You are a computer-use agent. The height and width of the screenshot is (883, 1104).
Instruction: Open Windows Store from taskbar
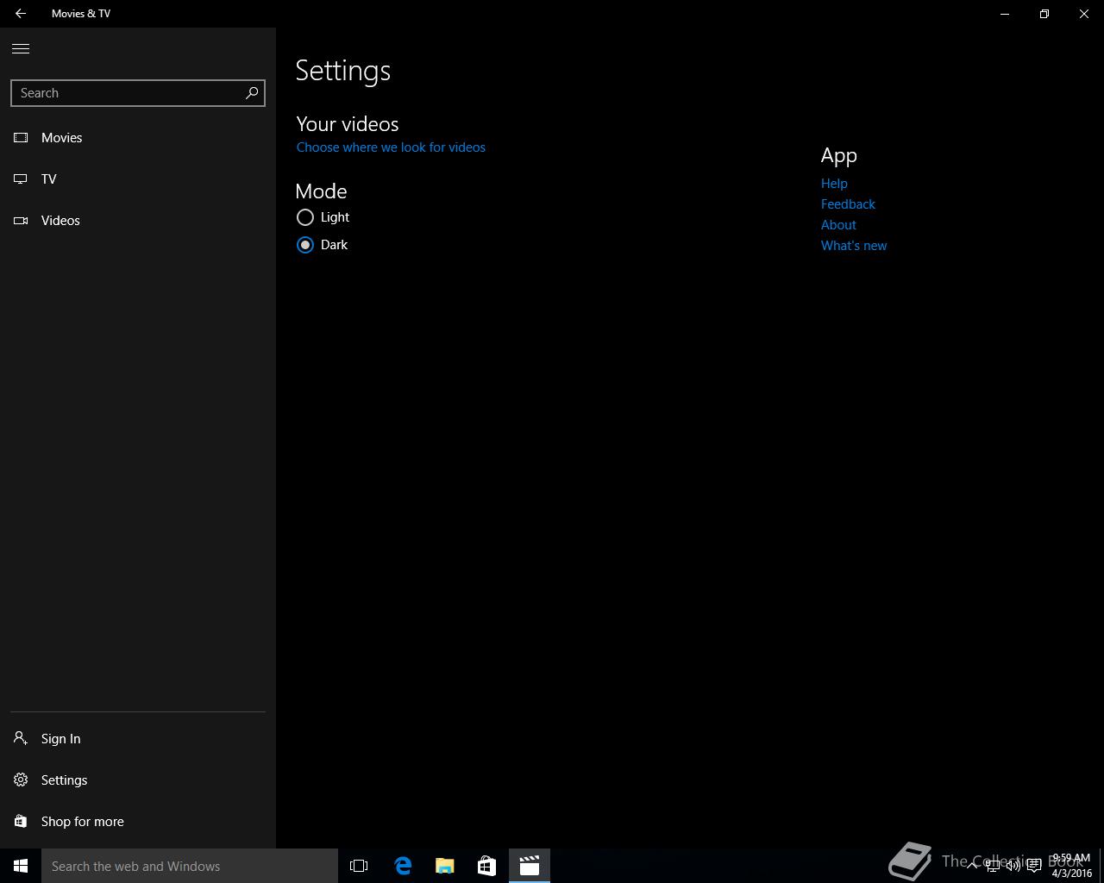[486, 866]
